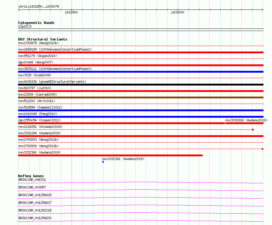Open transcript BRSK2|NM_001256629
This screenshot has height=225, width=272.
pyautogui.click(x=35, y=195)
